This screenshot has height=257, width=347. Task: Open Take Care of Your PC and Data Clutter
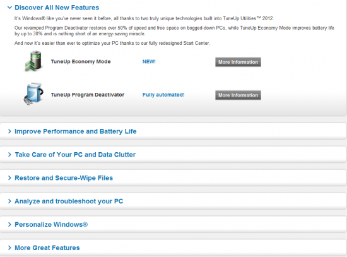coord(75,155)
